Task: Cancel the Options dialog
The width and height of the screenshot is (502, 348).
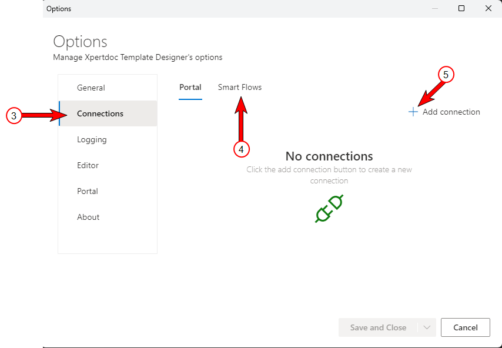Action: pos(466,327)
